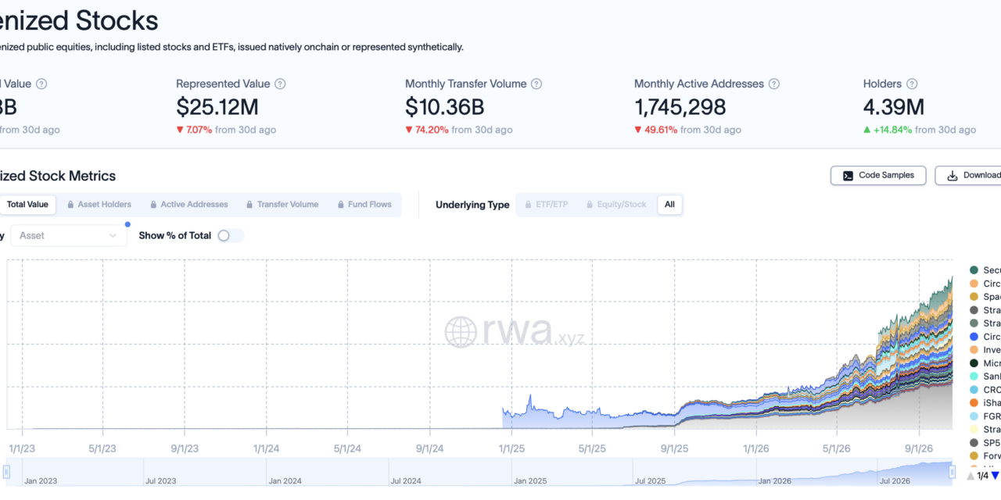
Task: Click the 74.20% change indicator
Action: 427,130
